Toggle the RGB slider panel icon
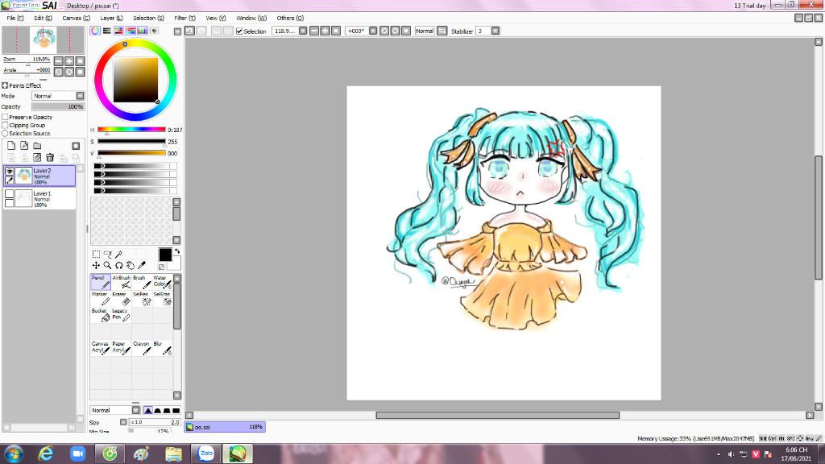 tap(107, 31)
